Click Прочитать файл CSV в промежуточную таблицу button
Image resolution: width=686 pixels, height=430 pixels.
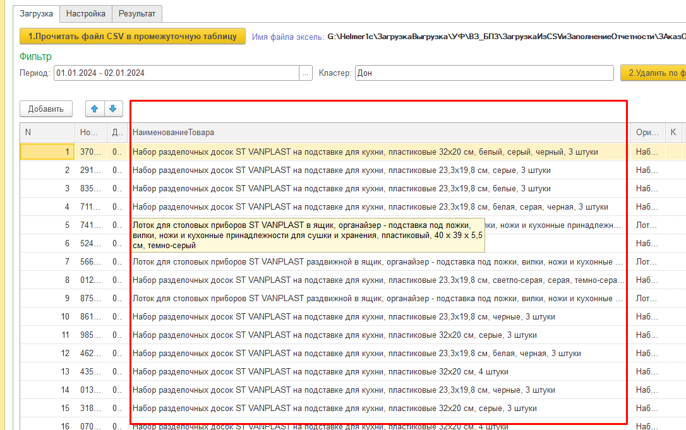point(133,37)
